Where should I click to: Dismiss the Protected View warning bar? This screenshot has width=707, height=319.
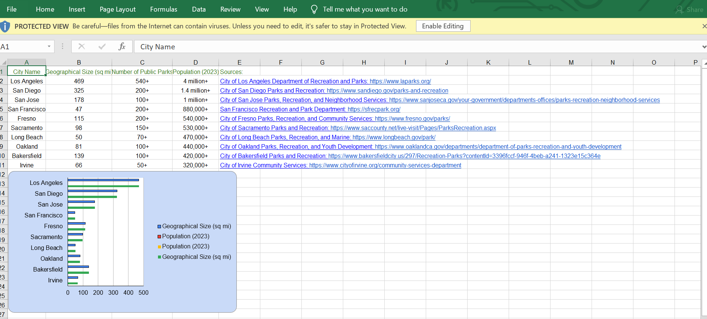(704, 26)
